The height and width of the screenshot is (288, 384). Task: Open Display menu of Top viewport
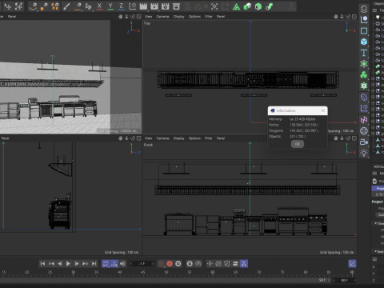(178, 17)
